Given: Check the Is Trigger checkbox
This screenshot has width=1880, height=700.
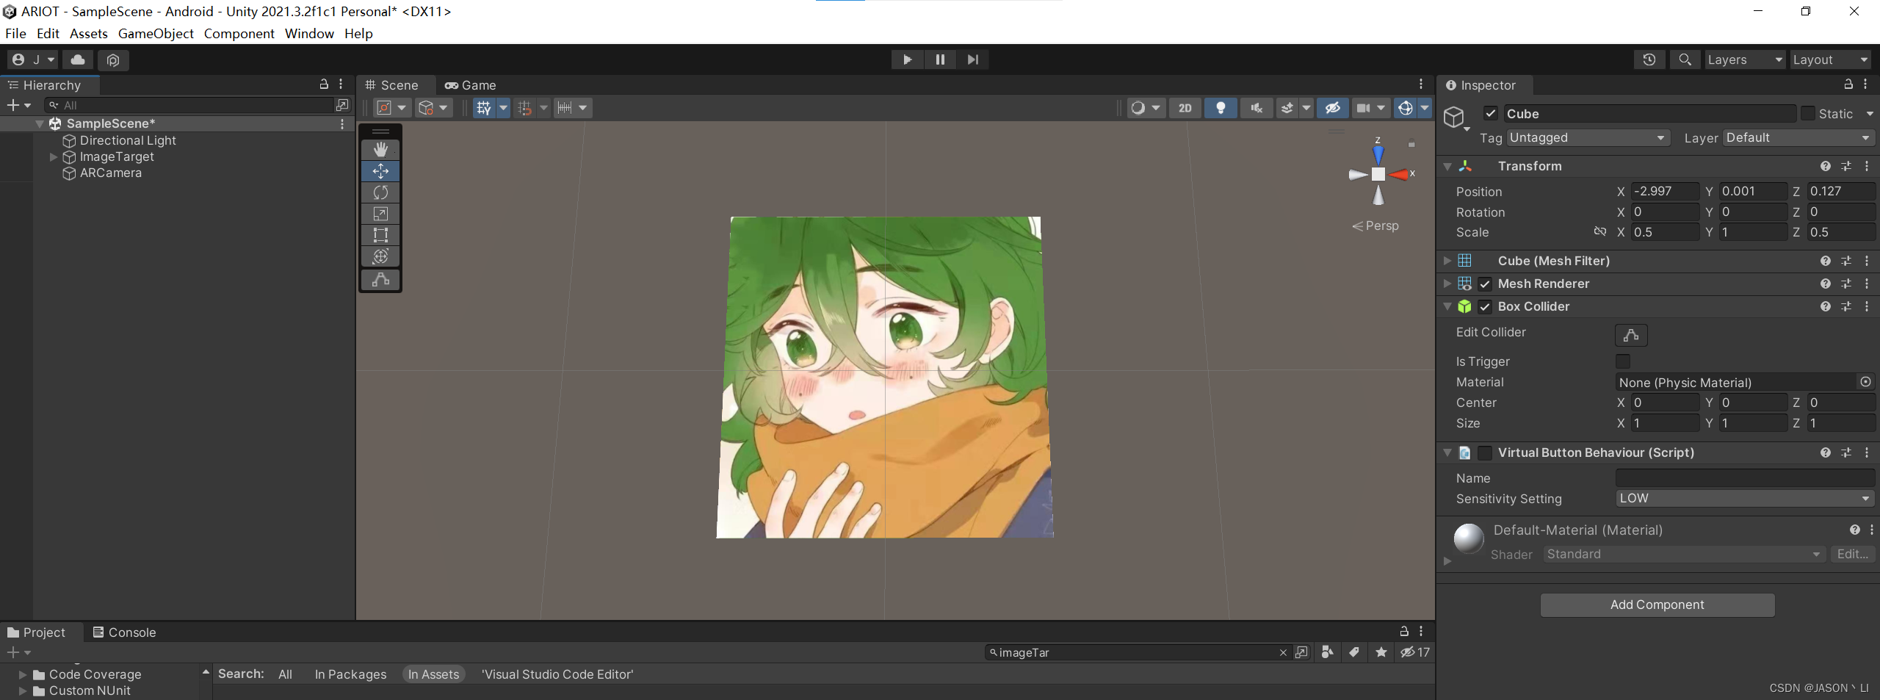Looking at the screenshot, I should [x=1623, y=361].
